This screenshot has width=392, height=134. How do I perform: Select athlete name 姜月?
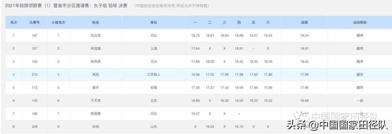(x=96, y=88)
